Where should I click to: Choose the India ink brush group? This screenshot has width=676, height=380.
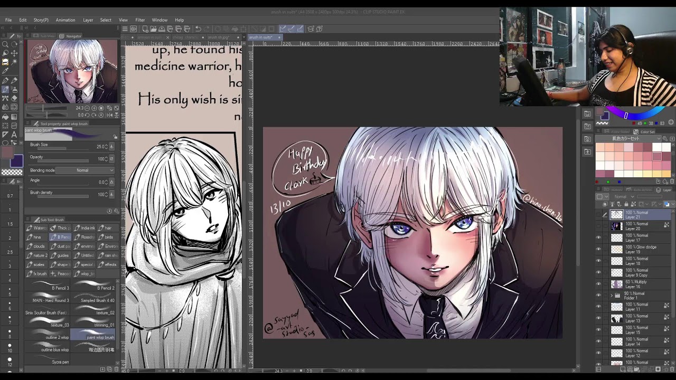coord(84,228)
